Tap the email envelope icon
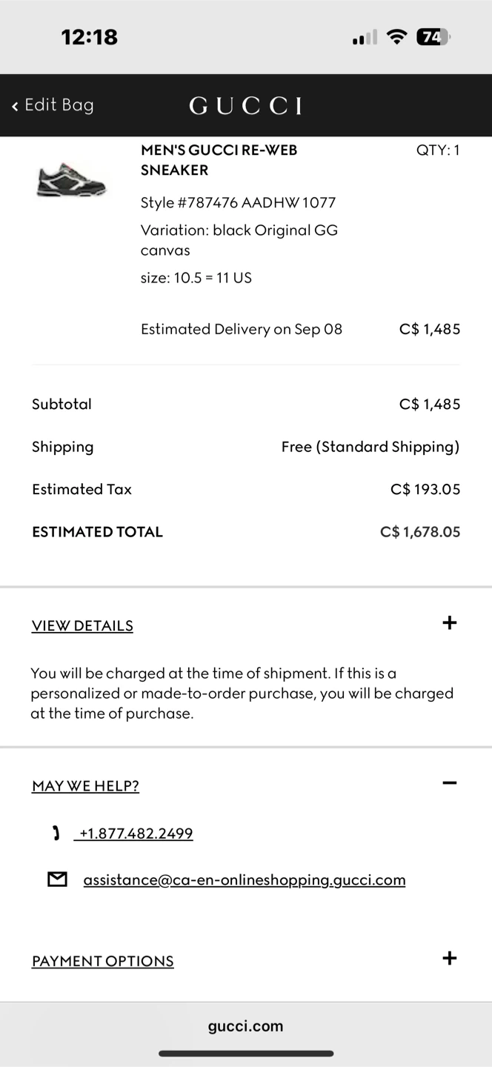Image resolution: width=492 pixels, height=1067 pixels. (x=57, y=880)
